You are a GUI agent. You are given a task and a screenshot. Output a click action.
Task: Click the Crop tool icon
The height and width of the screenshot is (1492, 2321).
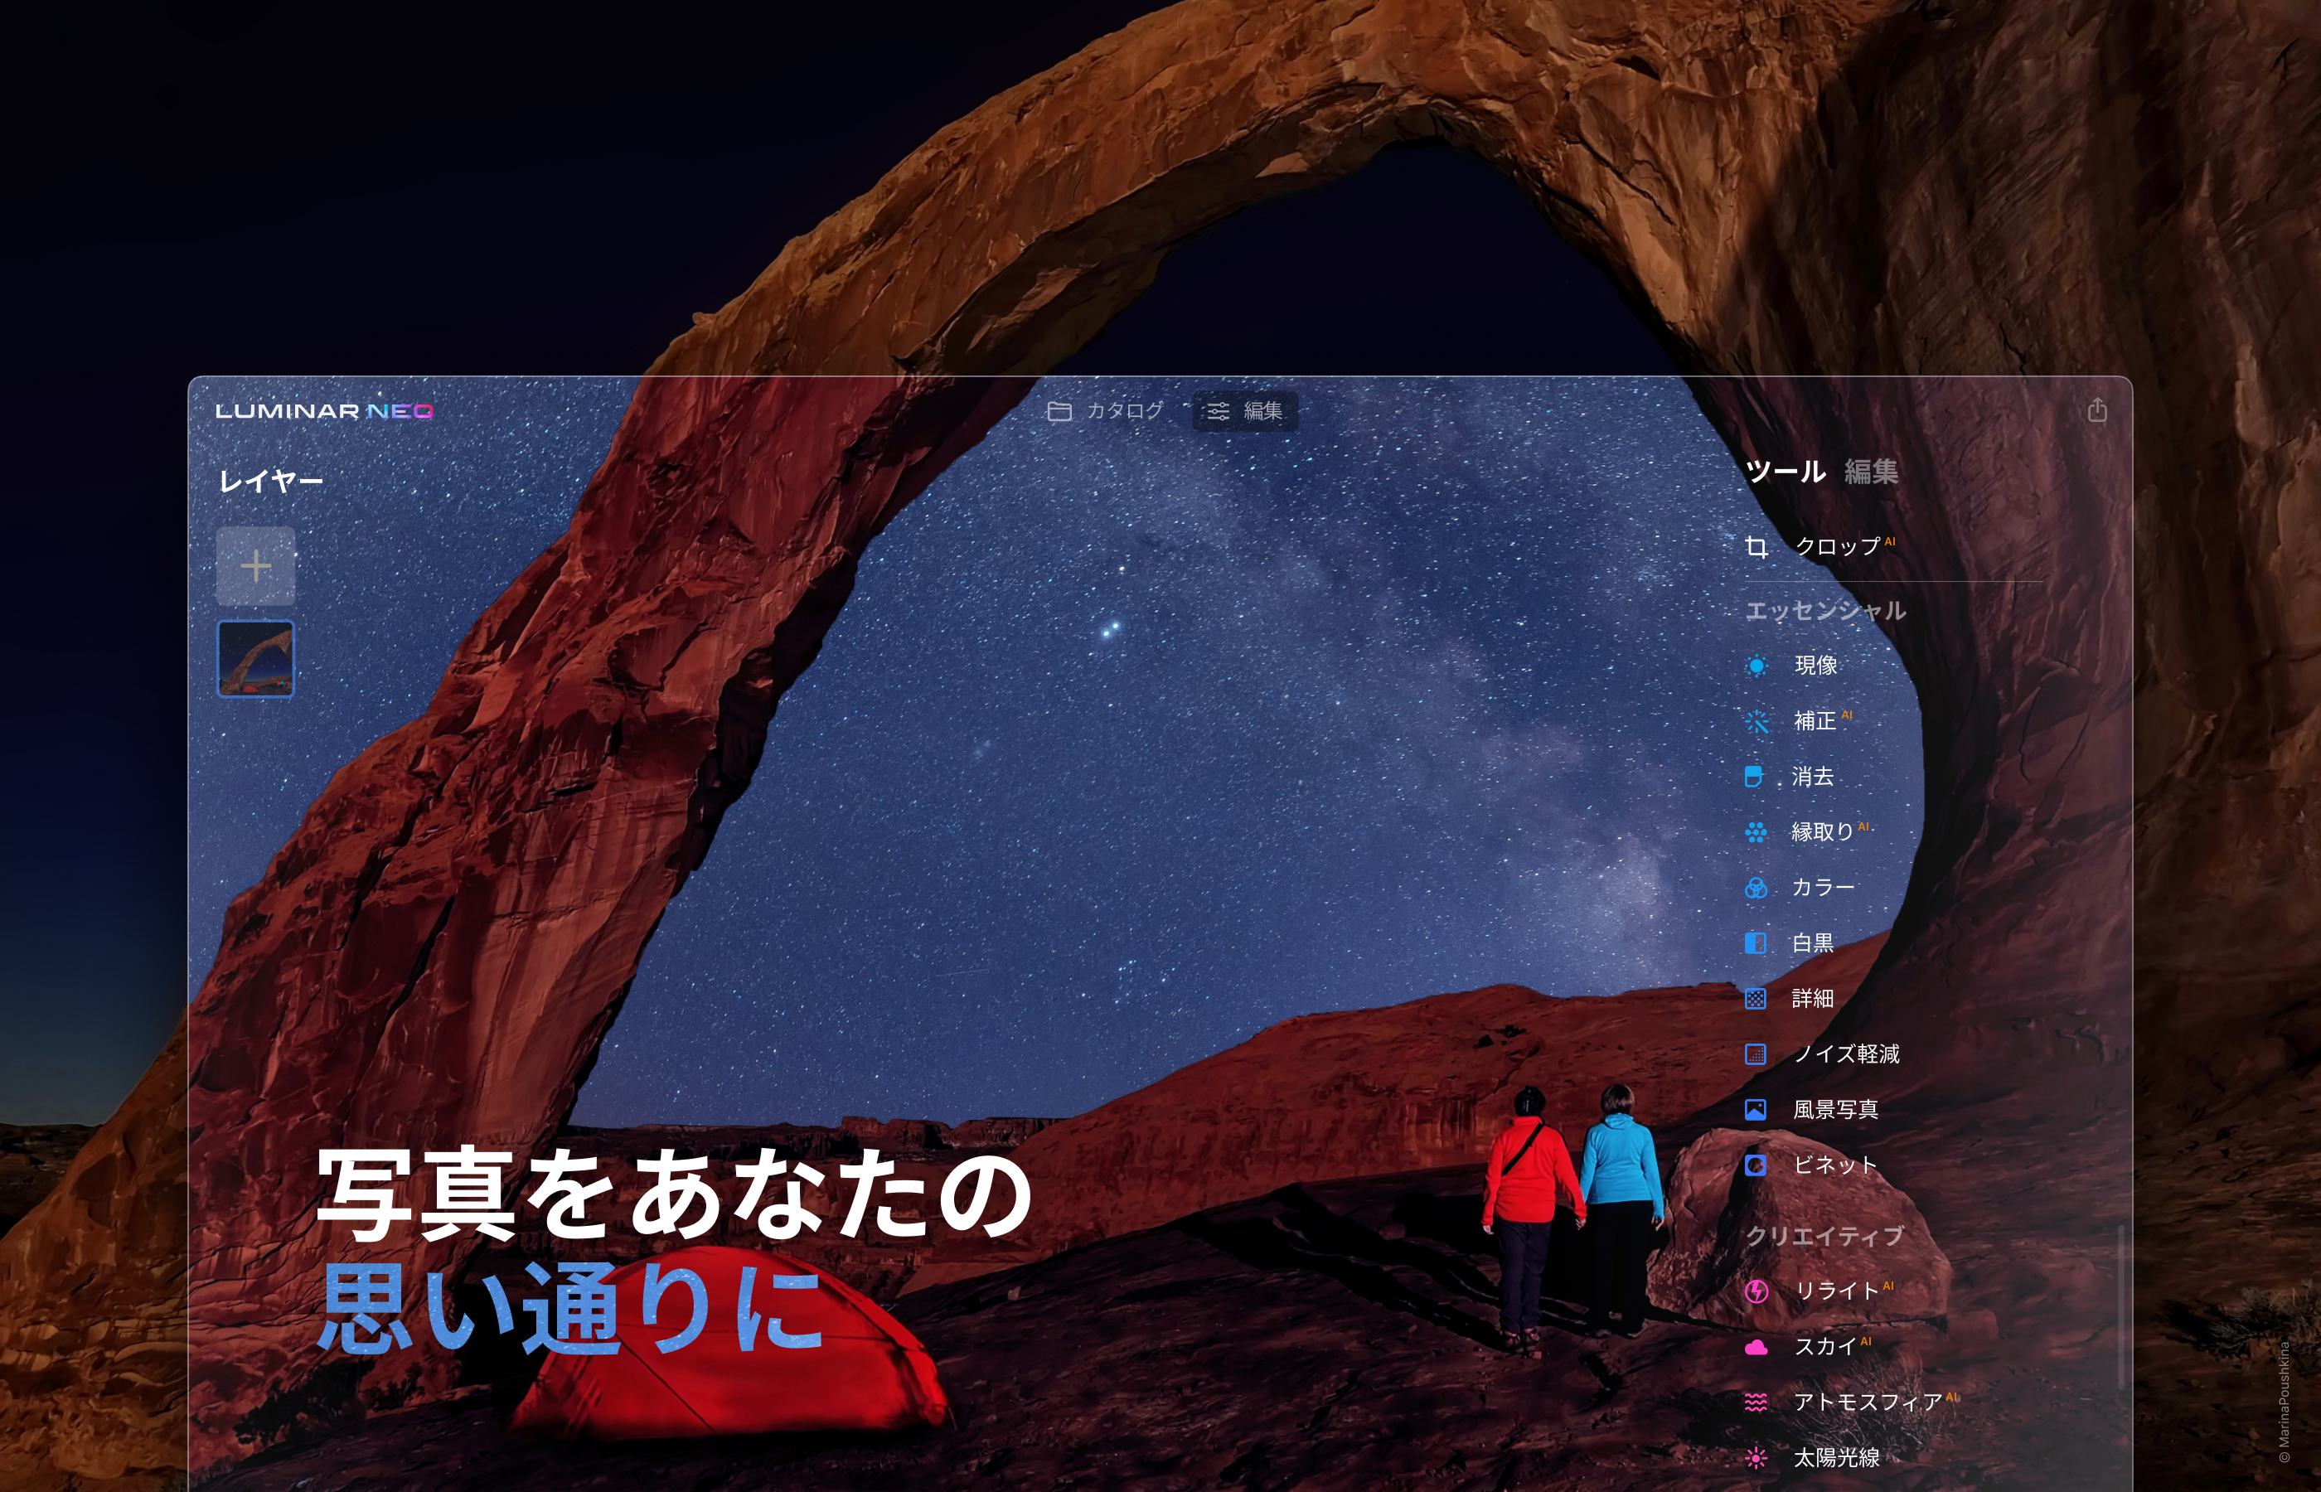point(1756,547)
